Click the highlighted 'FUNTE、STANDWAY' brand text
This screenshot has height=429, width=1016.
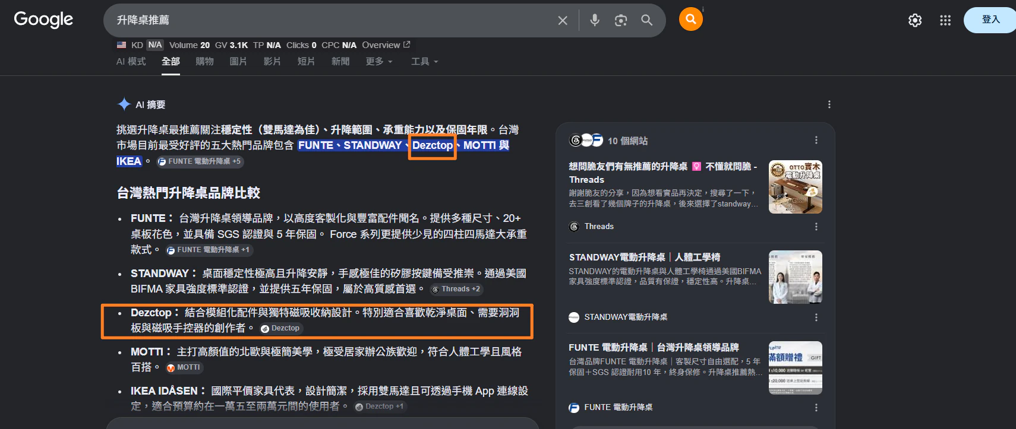coord(350,145)
